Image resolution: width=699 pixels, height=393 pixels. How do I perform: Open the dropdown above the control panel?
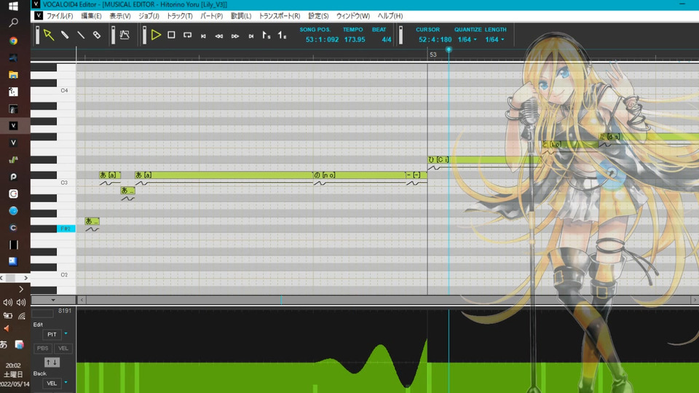point(53,300)
